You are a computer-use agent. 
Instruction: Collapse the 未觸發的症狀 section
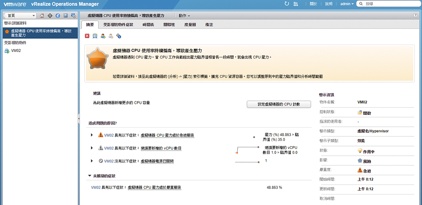[x=89, y=176]
